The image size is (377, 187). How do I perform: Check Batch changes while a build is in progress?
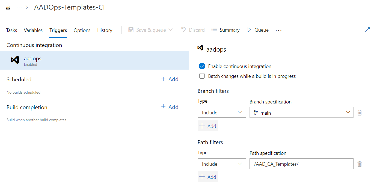point(202,76)
